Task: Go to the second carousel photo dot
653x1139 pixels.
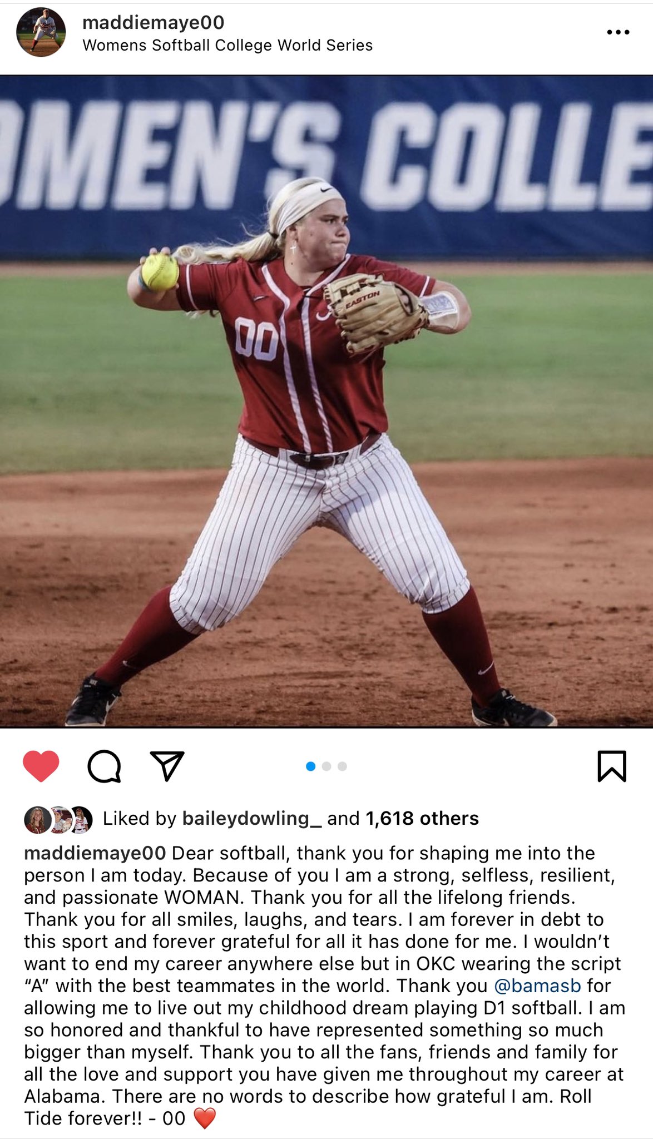Action: pos(326,766)
